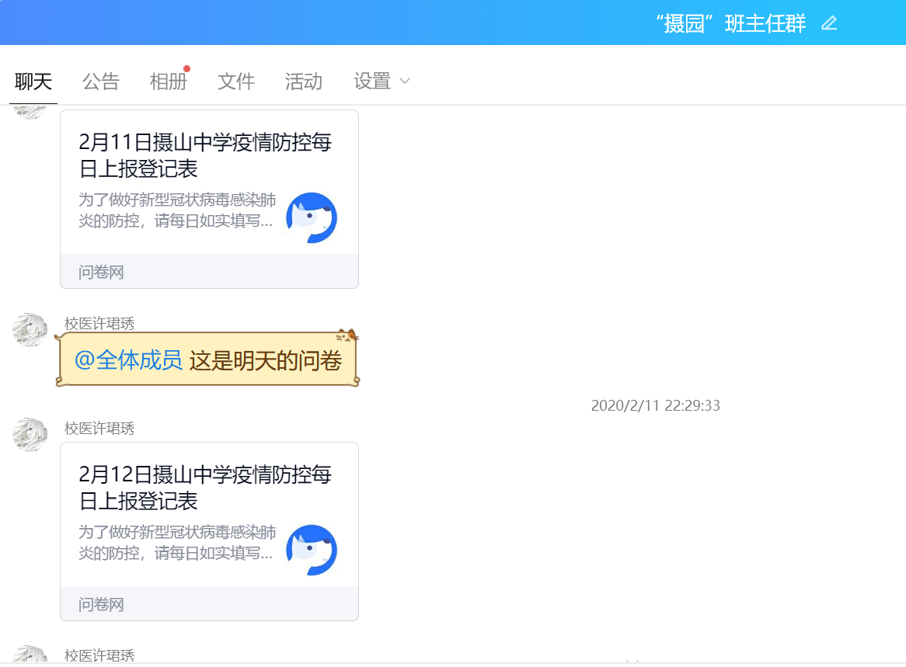Open the 公告 tab
Viewport: 906px width, 667px height.
point(100,82)
